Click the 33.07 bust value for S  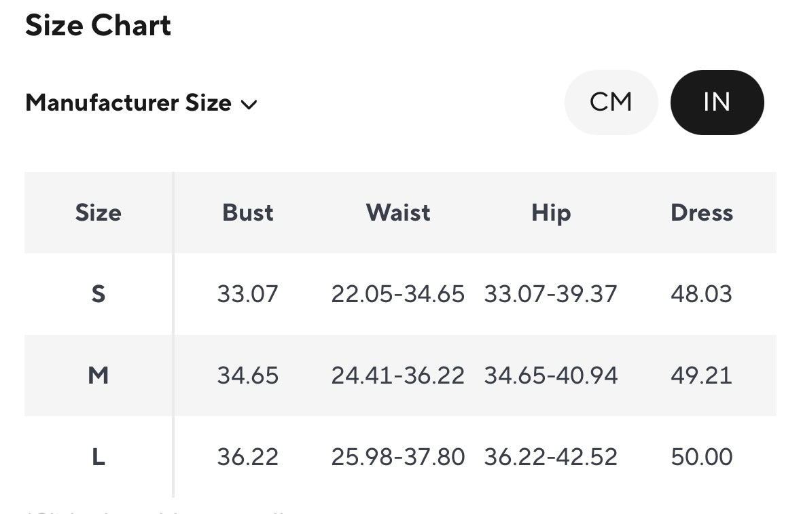(248, 294)
